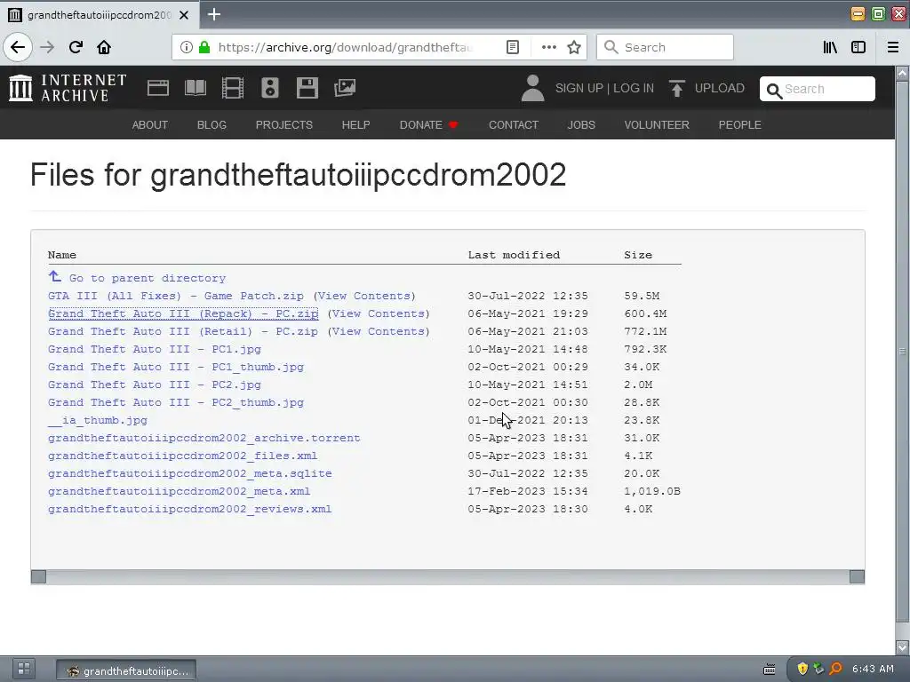910x682 pixels.
Task: Open the PROJECTS menu item
Action: click(283, 124)
